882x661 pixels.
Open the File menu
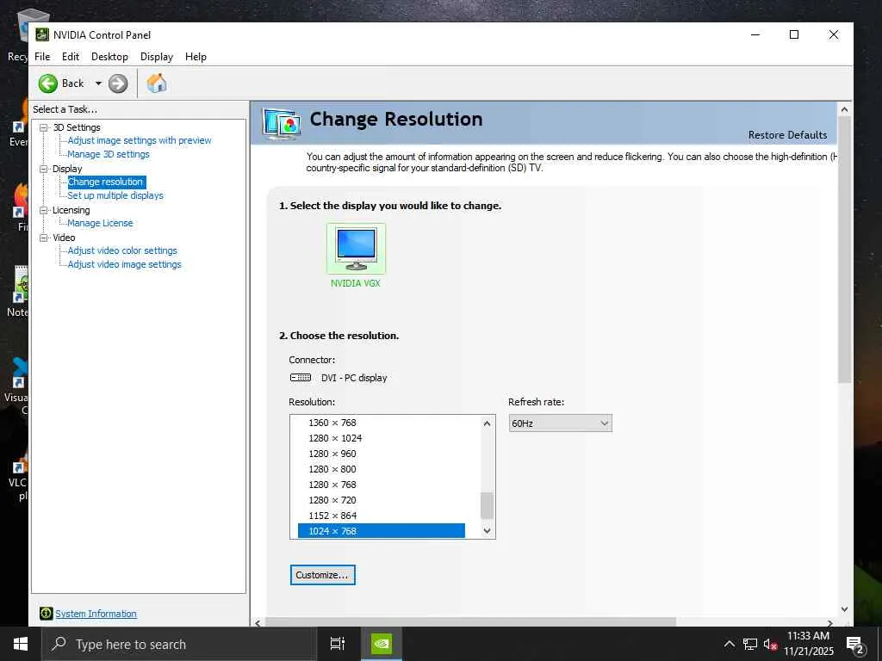tap(42, 57)
